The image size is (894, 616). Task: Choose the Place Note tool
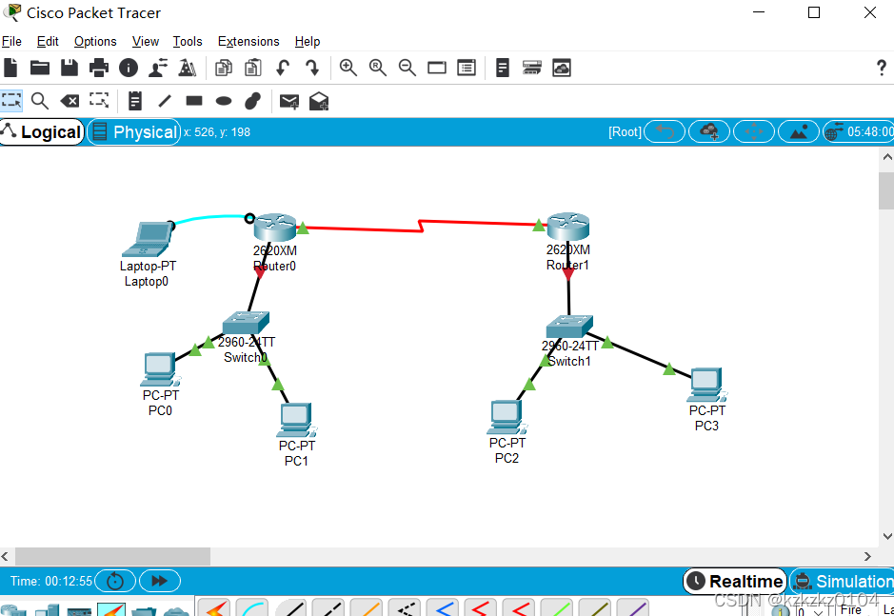(134, 101)
